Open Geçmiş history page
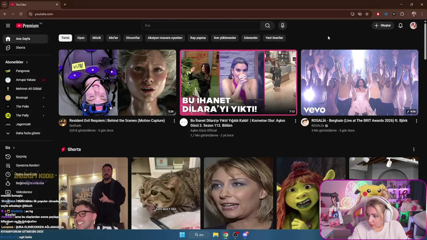The height and width of the screenshot is (240, 427). pyautogui.click(x=25, y=157)
